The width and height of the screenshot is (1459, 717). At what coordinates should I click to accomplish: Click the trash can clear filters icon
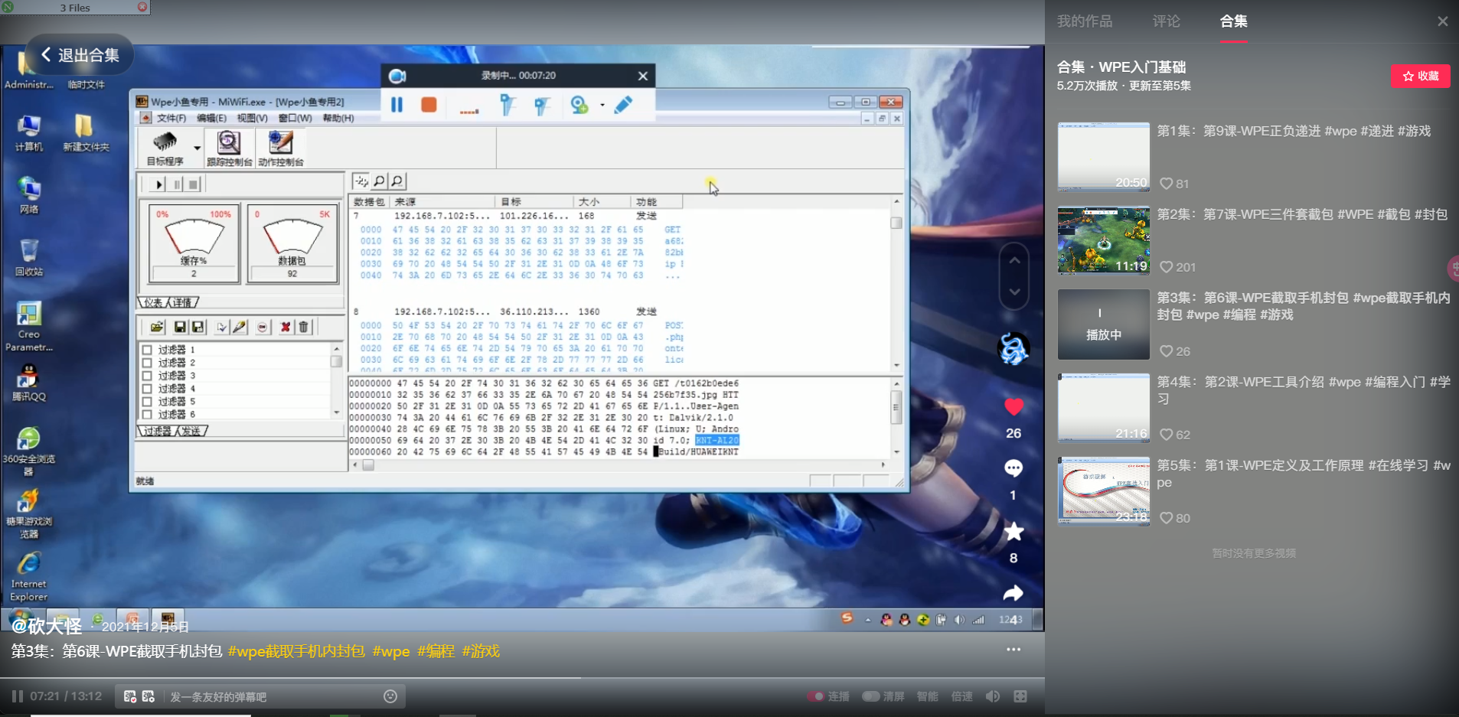point(304,328)
